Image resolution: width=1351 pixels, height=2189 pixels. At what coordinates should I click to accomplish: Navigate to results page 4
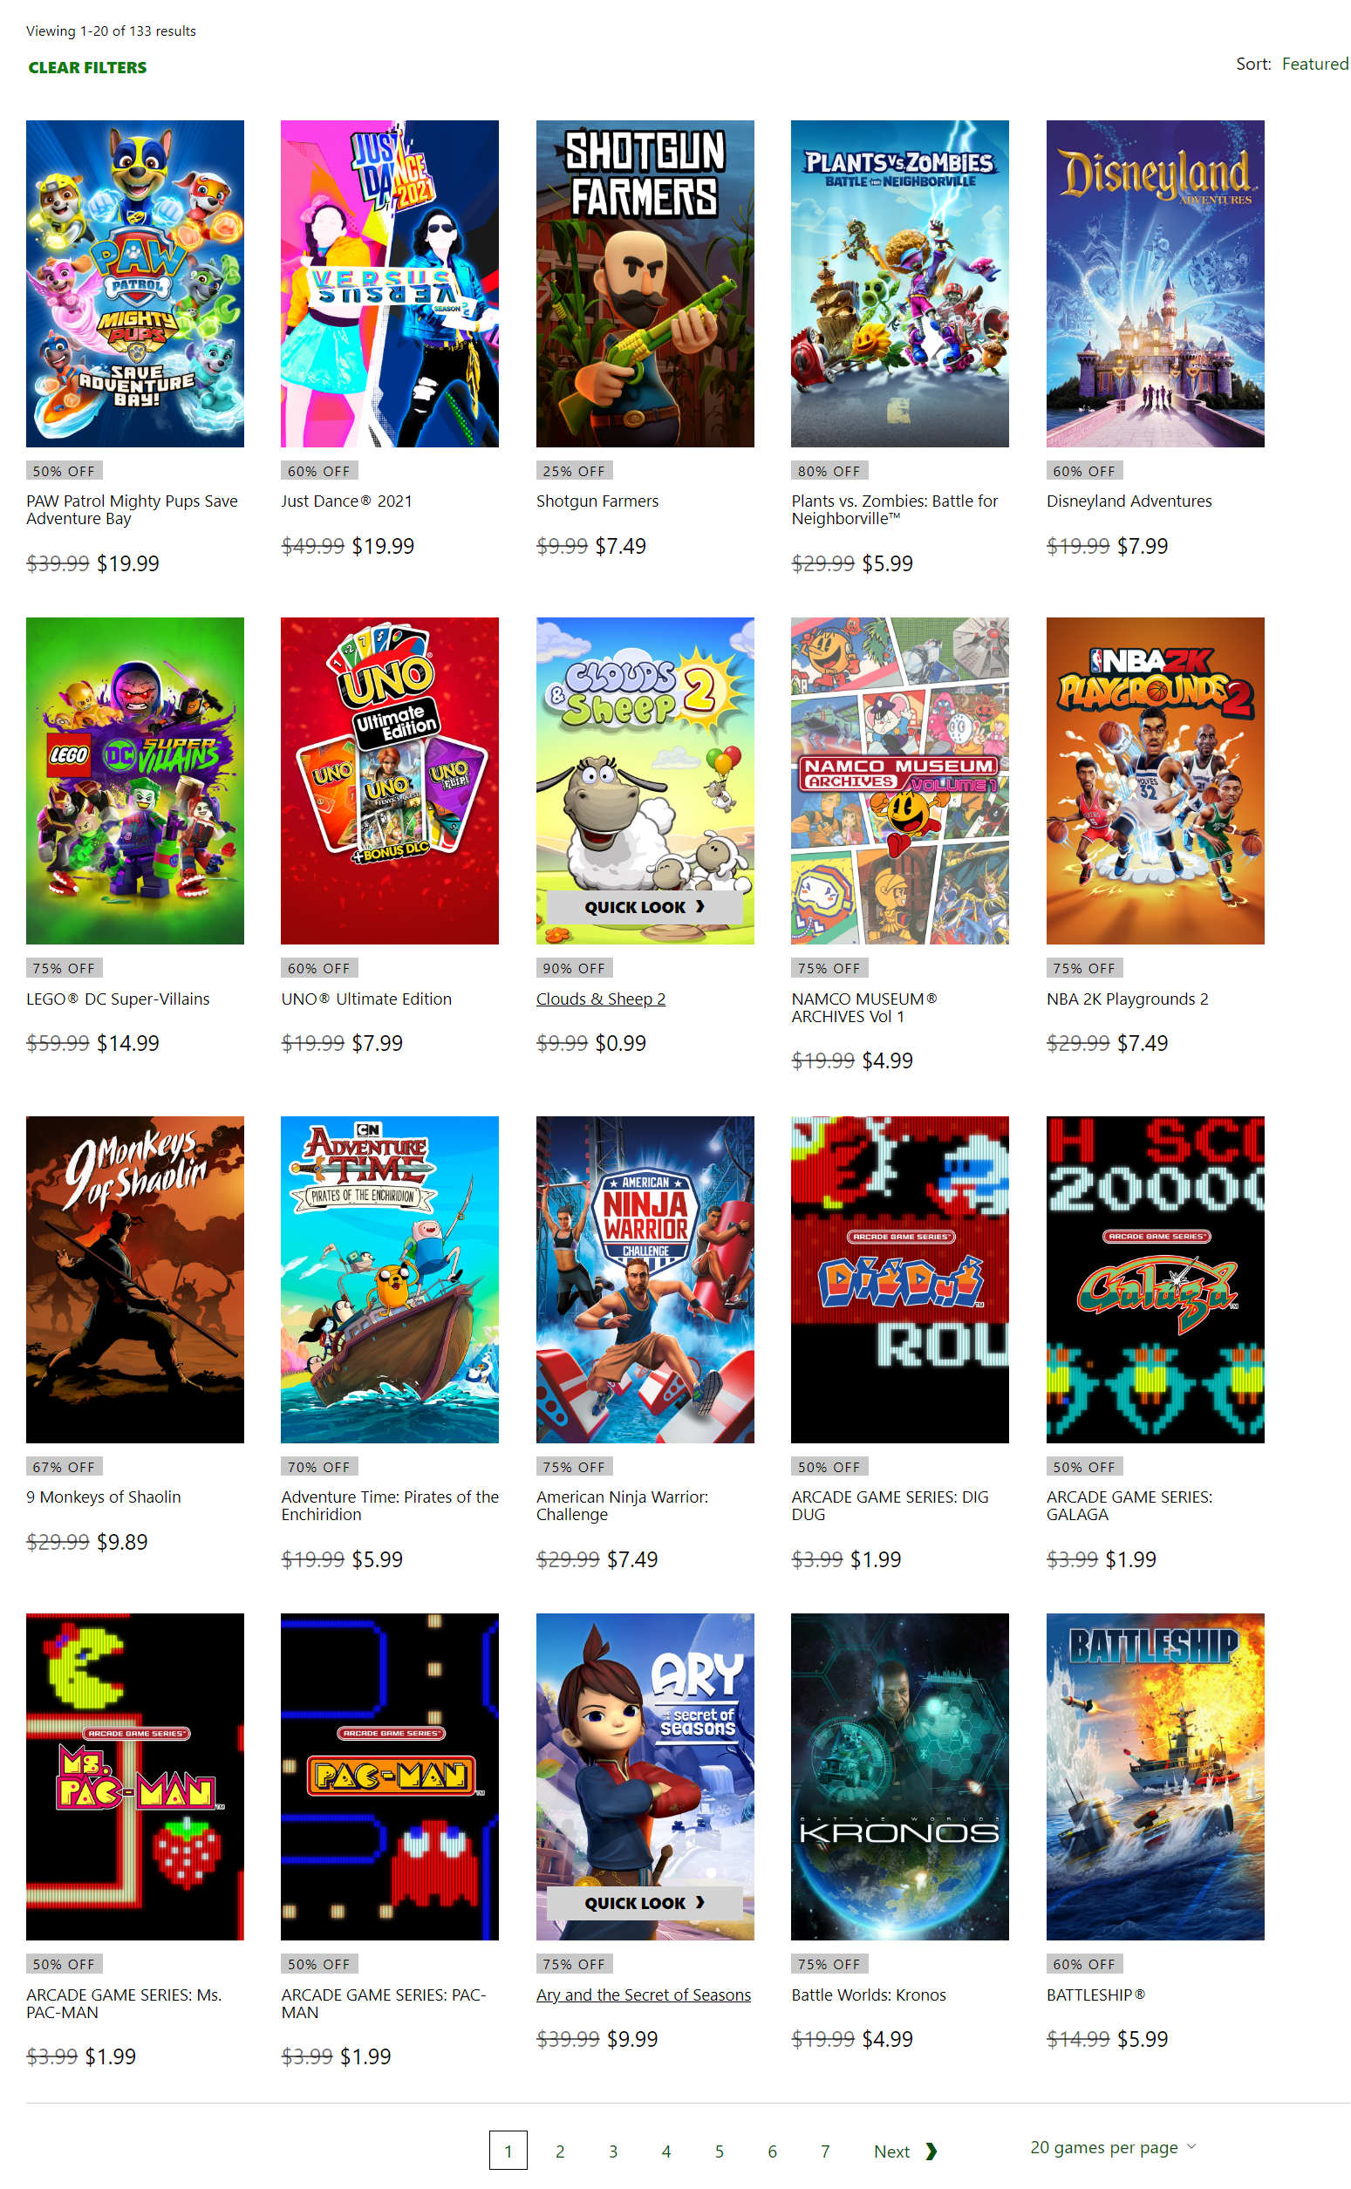(665, 2151)
